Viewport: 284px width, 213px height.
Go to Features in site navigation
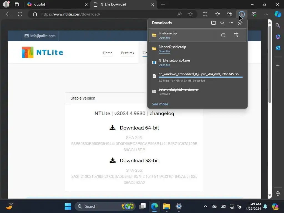127,53
